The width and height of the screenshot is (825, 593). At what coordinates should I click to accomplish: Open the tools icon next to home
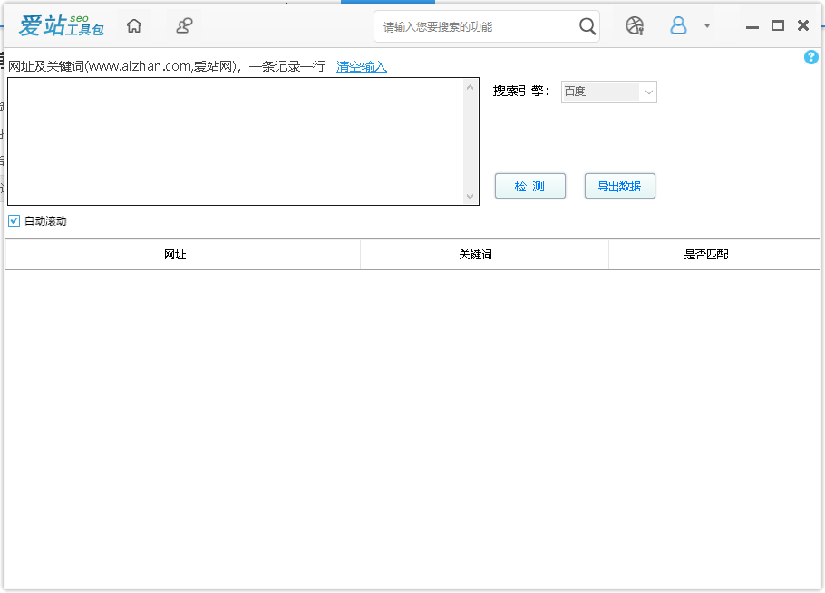click(184, 26)
